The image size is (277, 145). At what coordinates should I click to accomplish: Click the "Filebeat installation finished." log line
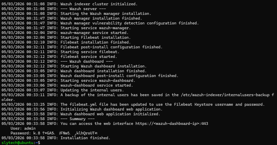96,42
